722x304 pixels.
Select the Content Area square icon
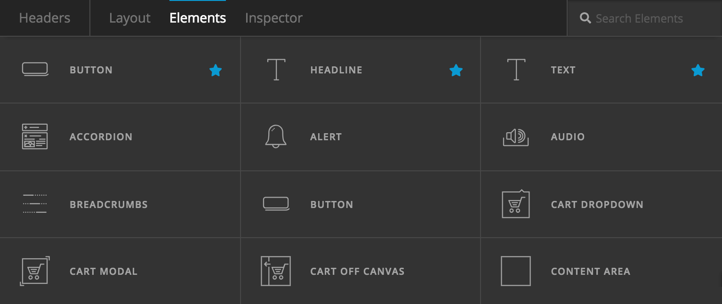516,271
